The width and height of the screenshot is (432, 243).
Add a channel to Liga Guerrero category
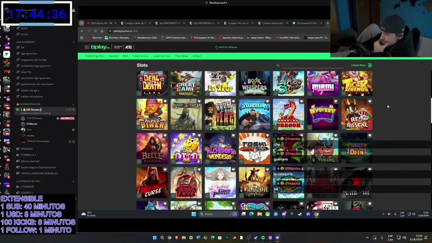point(73,42)
